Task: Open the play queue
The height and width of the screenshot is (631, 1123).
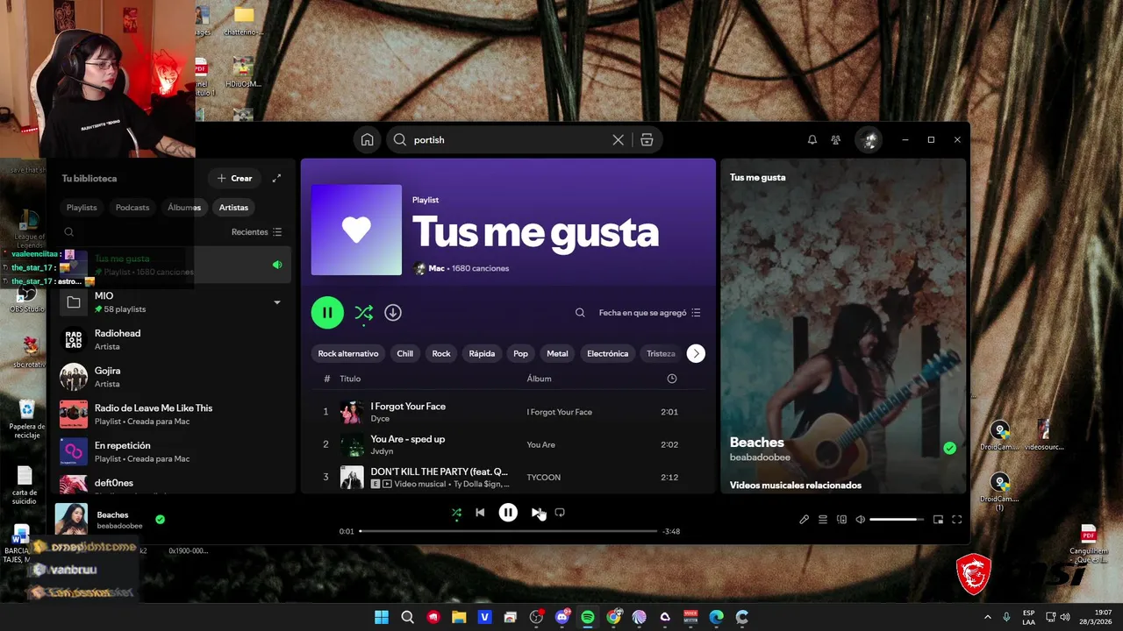Action: click(823, 520)
